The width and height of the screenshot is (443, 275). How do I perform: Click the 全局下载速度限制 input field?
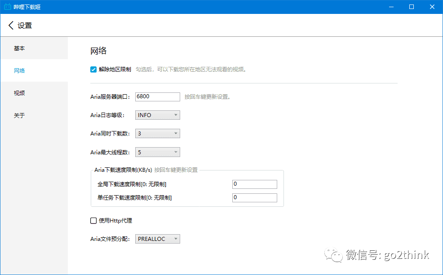click(255, 184)
